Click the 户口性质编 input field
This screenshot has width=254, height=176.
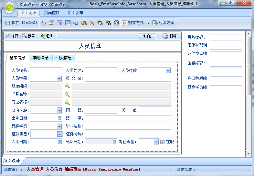point(226,79)
